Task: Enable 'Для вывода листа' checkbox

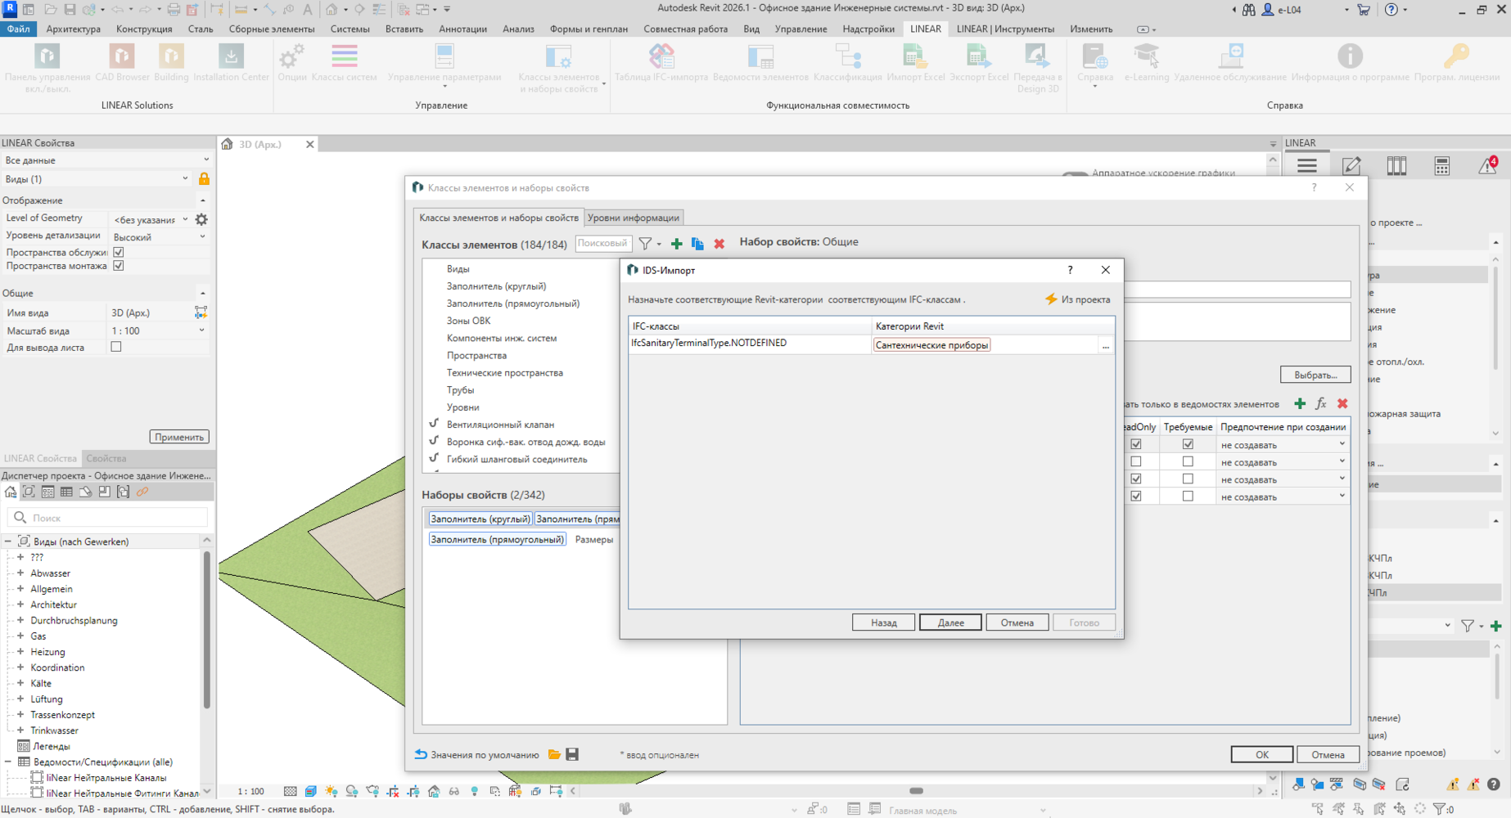Action: (116, 347)
